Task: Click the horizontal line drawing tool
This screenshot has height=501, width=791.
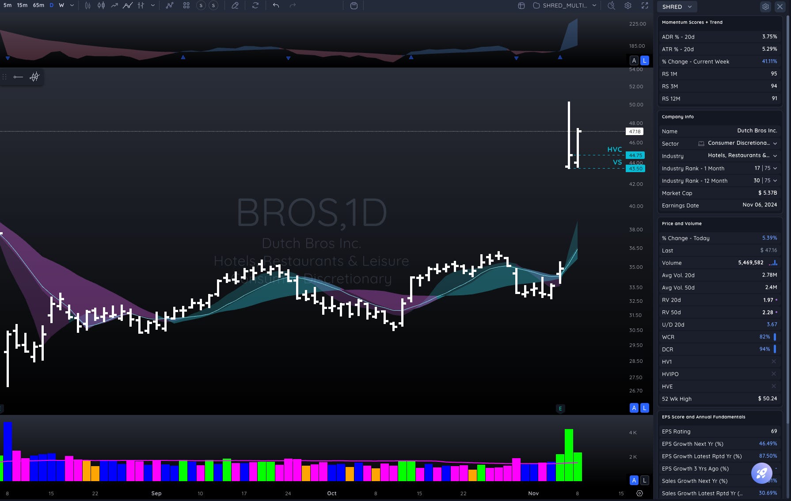Action: [x=18, y=77]
